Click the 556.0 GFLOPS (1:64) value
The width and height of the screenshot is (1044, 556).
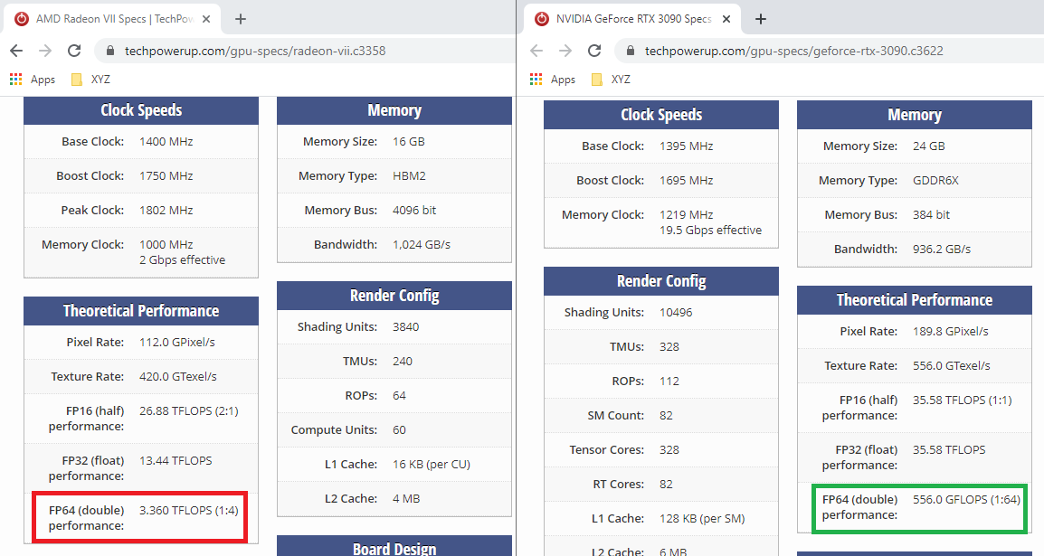967,499
